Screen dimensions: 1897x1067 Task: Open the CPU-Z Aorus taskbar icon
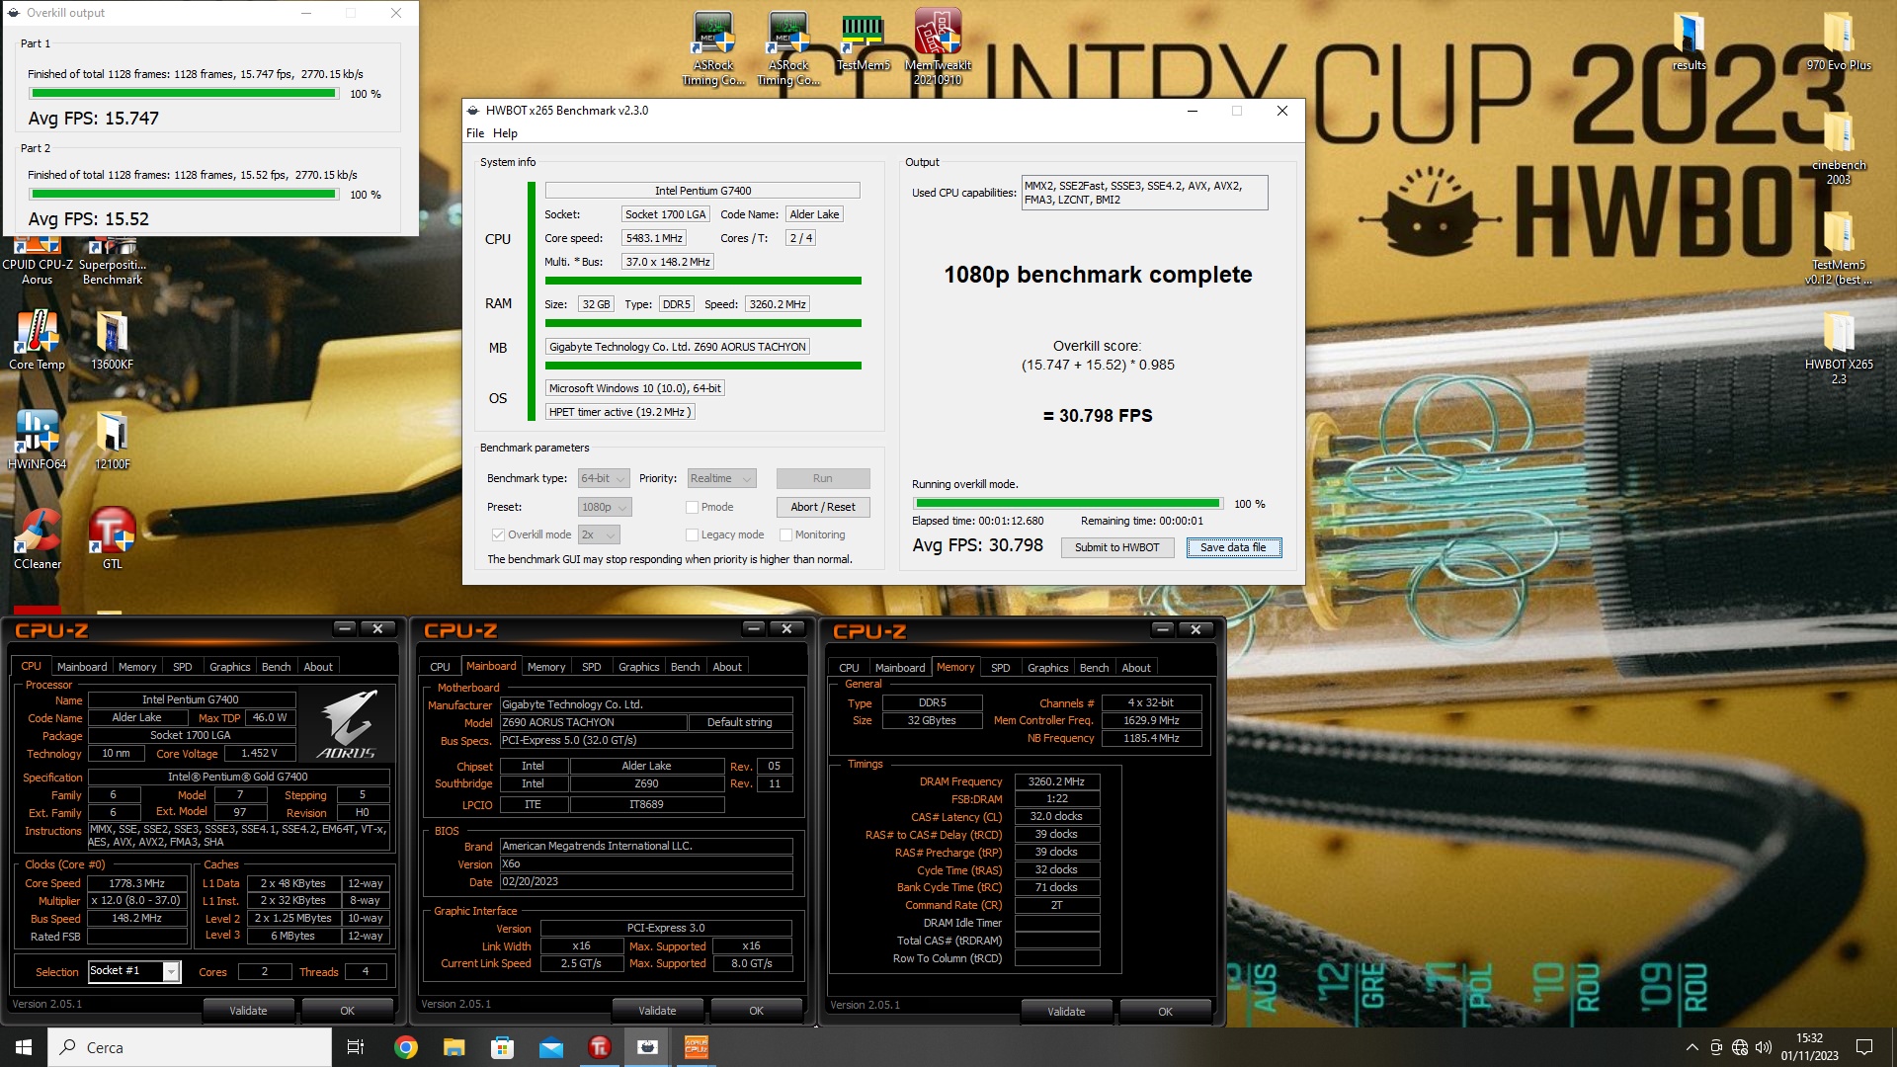point(696,1047)
